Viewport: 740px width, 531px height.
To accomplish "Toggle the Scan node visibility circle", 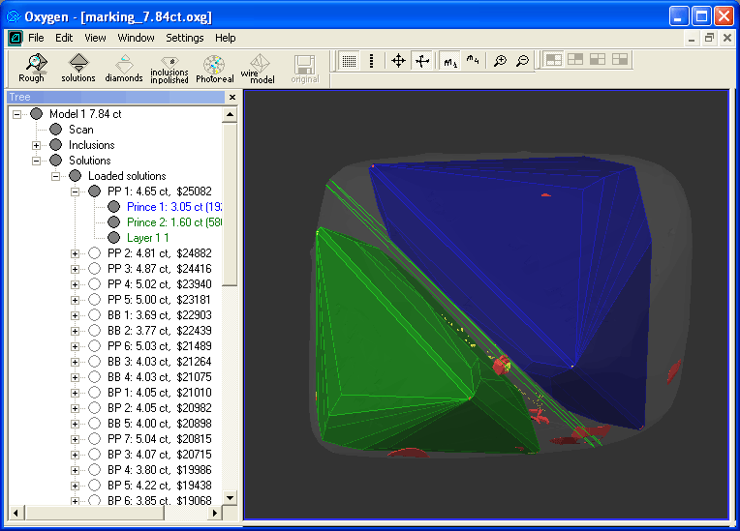I will 55,130.
